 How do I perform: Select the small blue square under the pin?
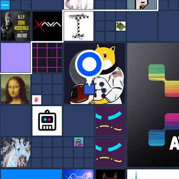pos(89,89)
